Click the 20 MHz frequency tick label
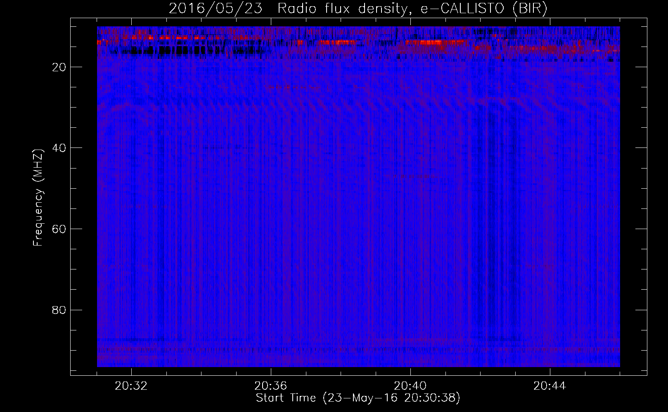 pos(59,67)
